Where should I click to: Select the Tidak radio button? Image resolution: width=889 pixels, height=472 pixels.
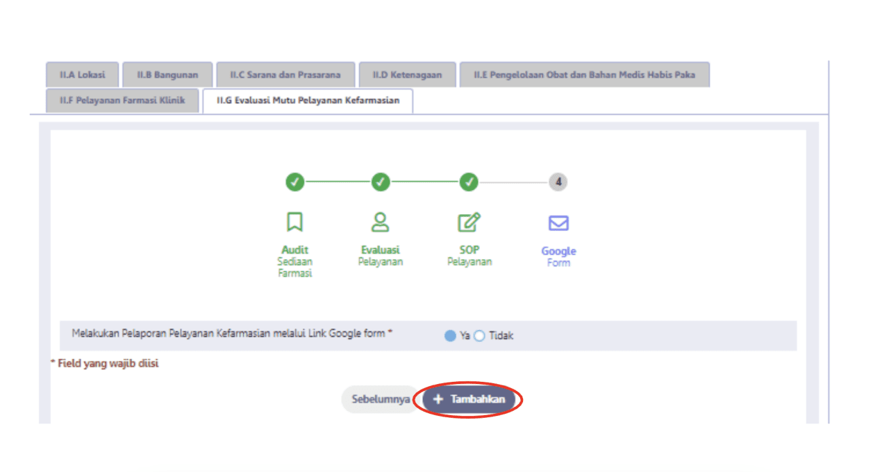[x=479, y=336]
